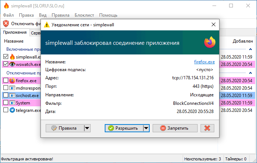Click the Исходящее direction value
The width and height of the screenshot is (257, 163).
(202, 95)
